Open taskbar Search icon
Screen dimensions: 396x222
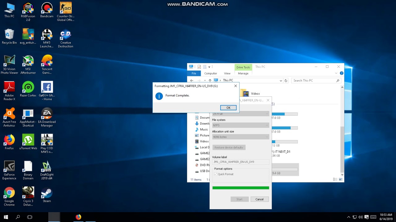pyautogui.click(x=18, y=217)
